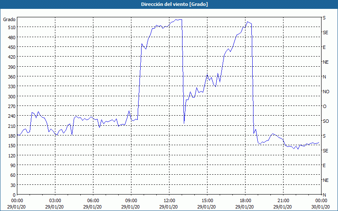Select the 'NO' compass label on the right axis
Viewport: 338px width, 211px height.
coord(326,92)
